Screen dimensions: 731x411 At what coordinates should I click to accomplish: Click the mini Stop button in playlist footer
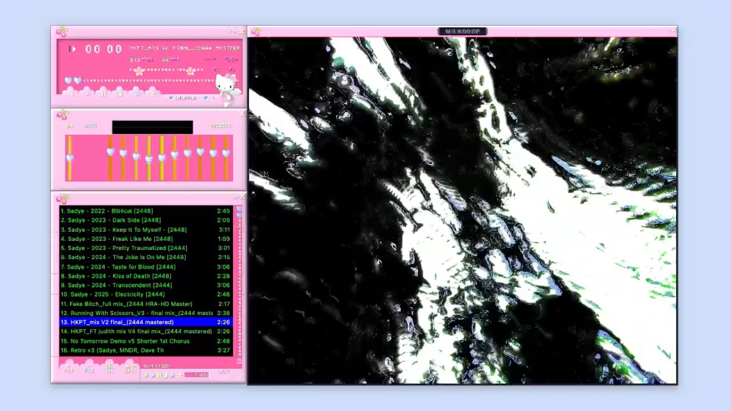point(166,375)
